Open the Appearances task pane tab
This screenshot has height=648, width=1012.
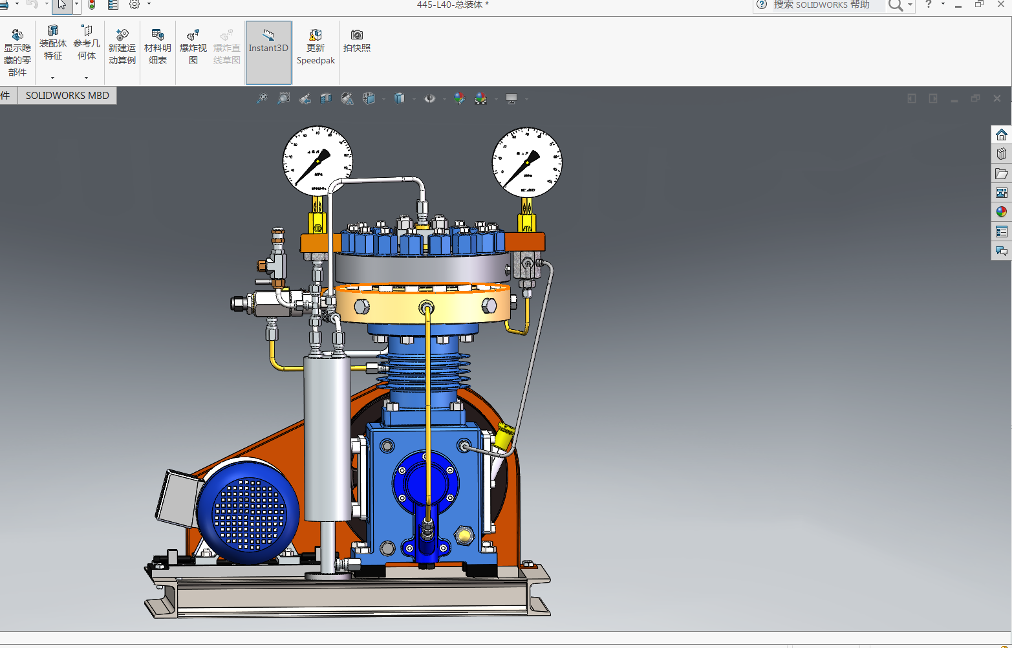click(x=1002, y=212)
